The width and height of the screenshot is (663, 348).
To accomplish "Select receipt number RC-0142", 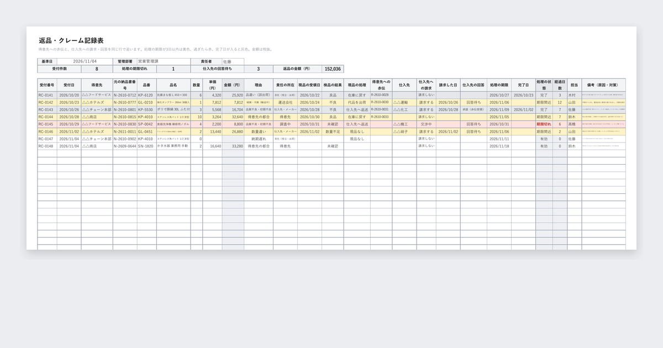I will click(46, 102).
